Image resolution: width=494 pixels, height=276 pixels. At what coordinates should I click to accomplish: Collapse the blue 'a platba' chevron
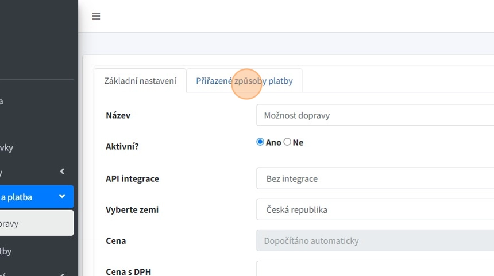pyautogui.click(x=62, y=197)
